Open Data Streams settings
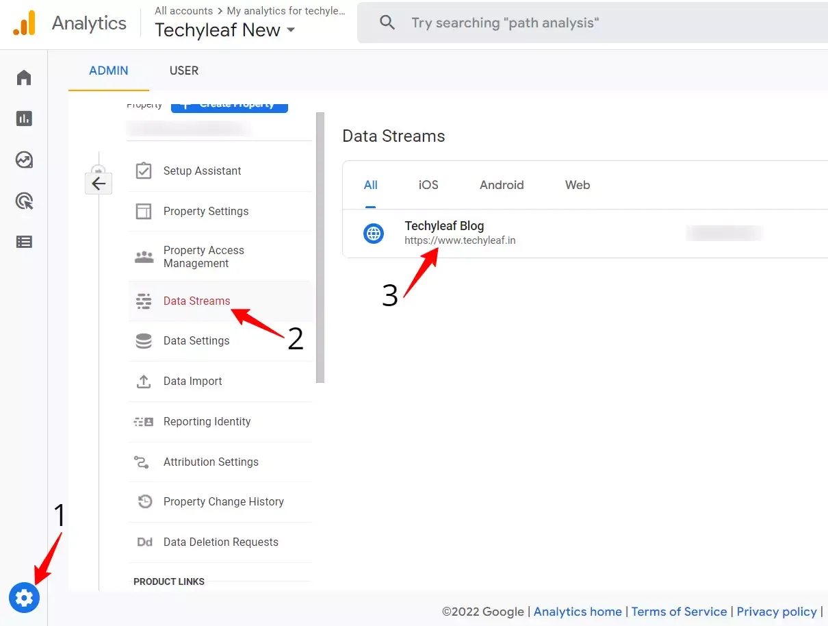Viewport: 828px width, 626px height. (x=220, y=301)
